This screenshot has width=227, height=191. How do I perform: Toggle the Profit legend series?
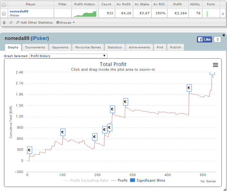(x=119, y=180)
